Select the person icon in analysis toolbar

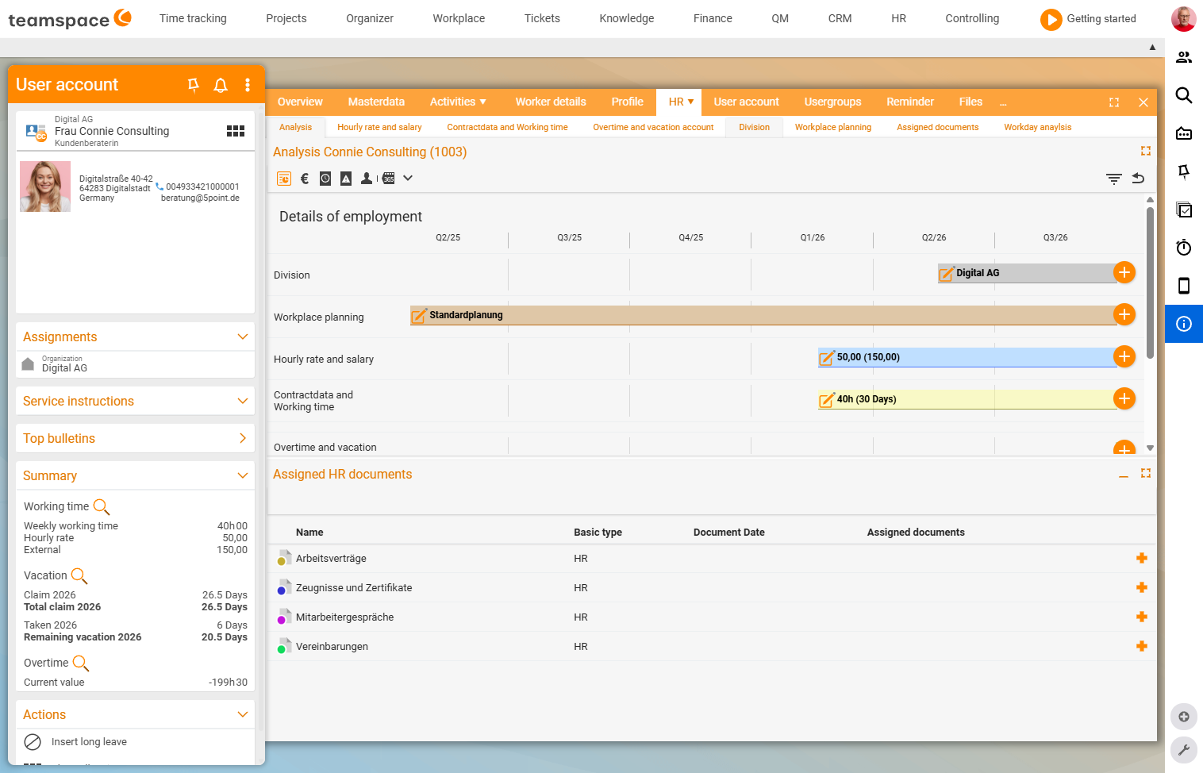point(367,179)
